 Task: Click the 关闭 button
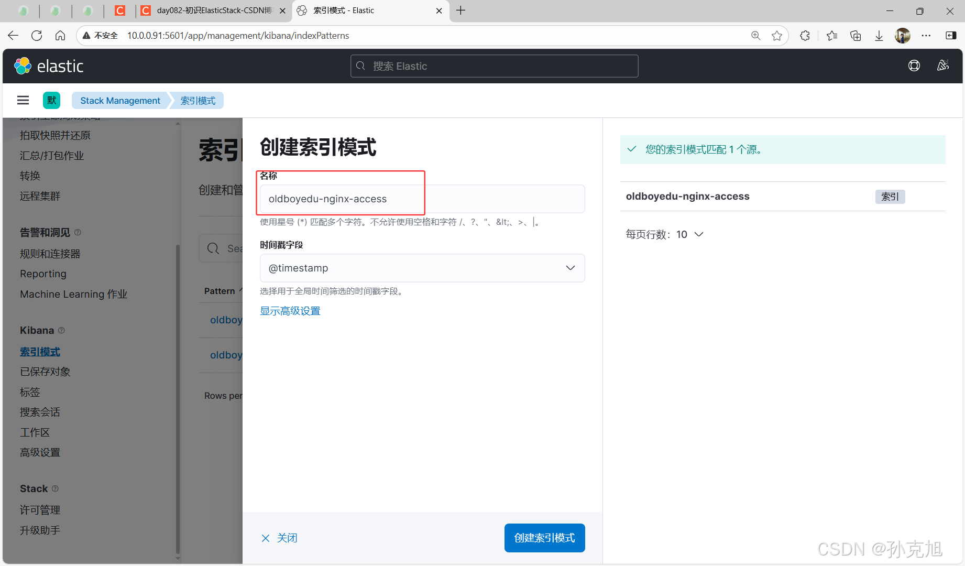(279, 538)
